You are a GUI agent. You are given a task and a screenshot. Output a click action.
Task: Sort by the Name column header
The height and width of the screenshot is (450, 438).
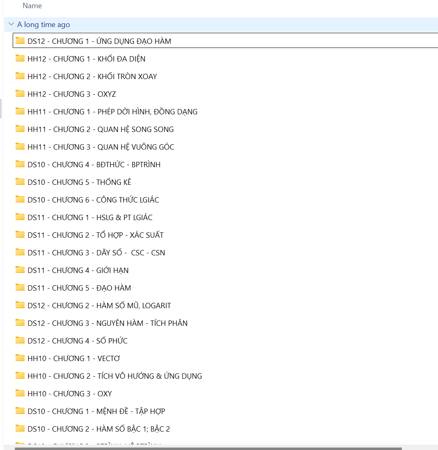[x=32, y=6]
